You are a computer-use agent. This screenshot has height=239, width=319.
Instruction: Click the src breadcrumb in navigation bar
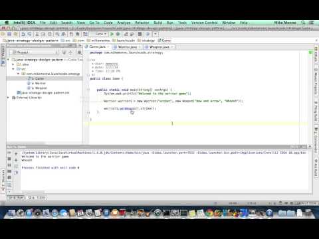(66, 40)
